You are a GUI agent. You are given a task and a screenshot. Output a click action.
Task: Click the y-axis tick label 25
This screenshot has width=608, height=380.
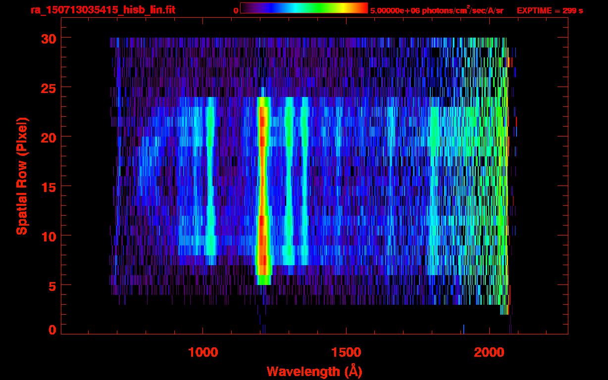pos(49,88)
